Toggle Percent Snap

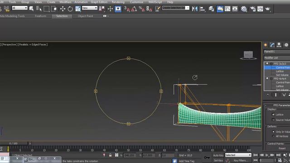point(141,9)
